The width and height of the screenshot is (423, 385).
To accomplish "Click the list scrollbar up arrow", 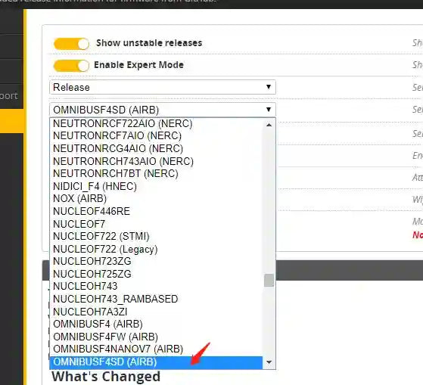I will click(x=269, y=125).
